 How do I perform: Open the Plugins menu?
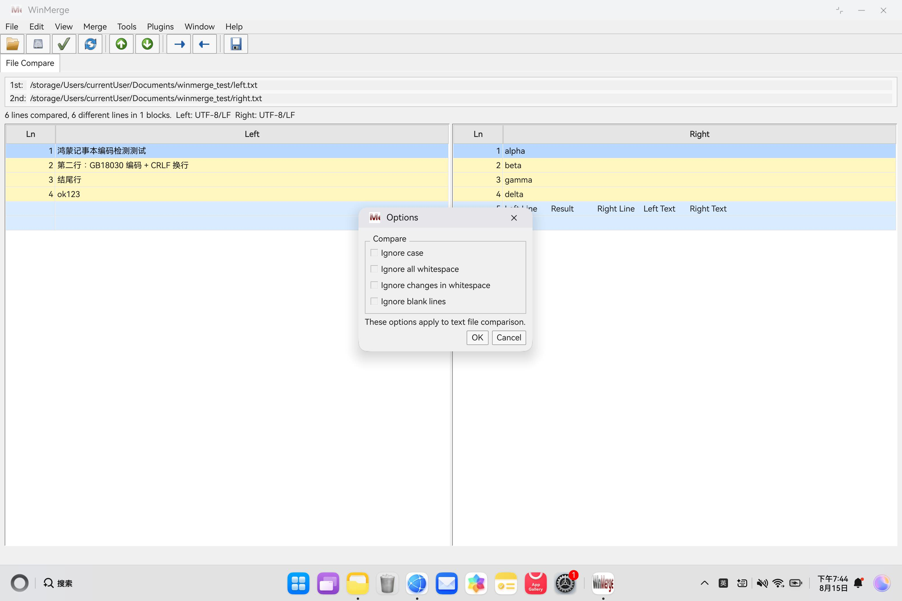[160, 27]
